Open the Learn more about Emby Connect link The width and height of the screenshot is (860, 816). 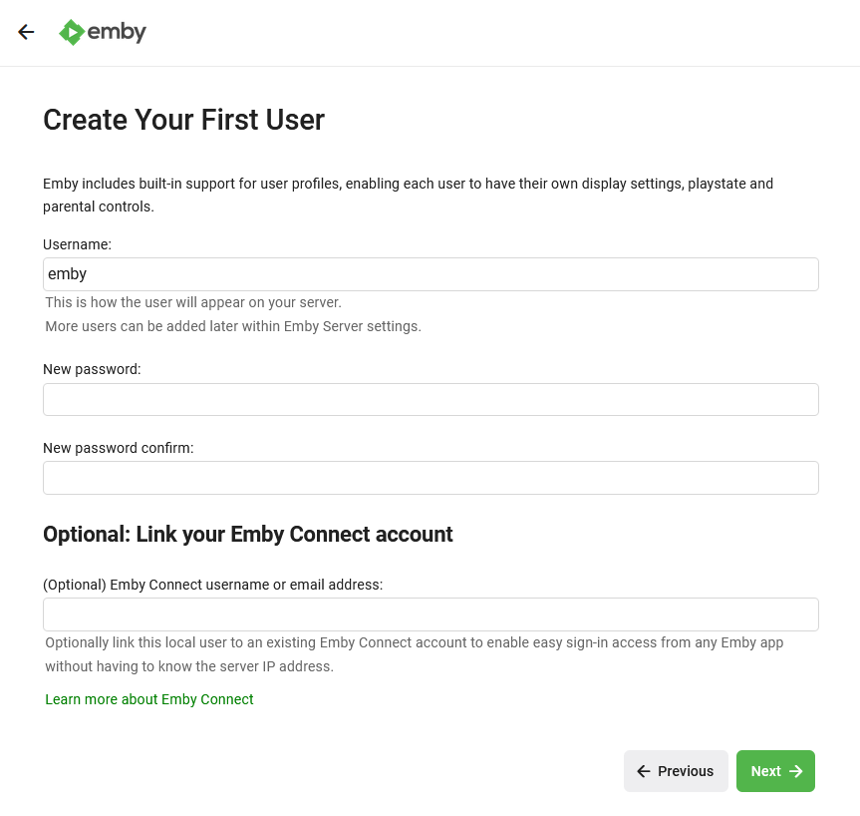(x=149, y=699)
